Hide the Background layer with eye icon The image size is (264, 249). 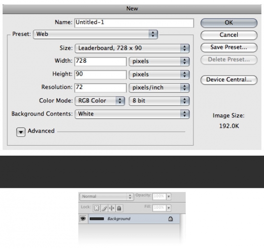[83, 218]
